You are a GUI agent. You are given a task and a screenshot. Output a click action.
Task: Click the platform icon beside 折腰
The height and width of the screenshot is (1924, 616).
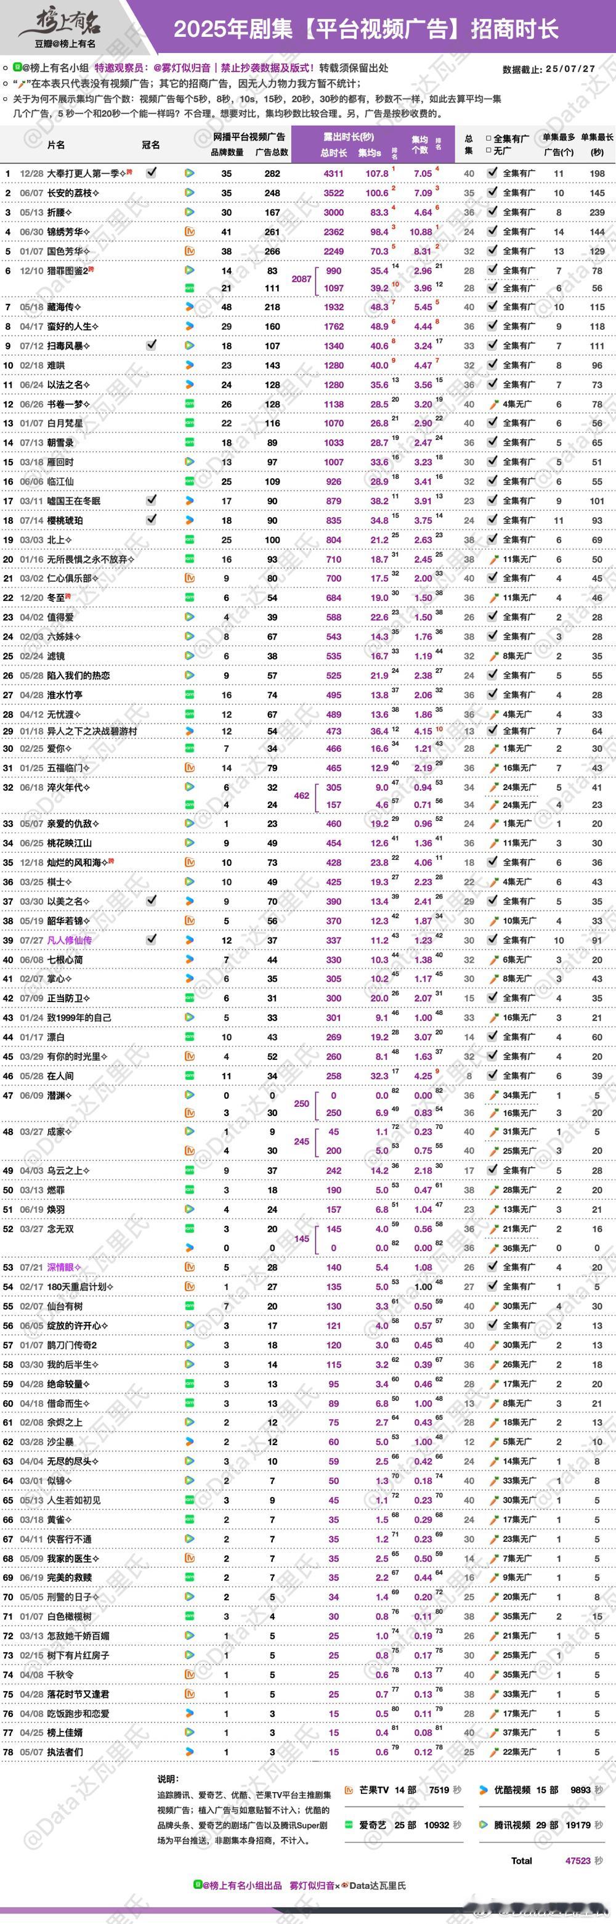[x=190, y=212]
